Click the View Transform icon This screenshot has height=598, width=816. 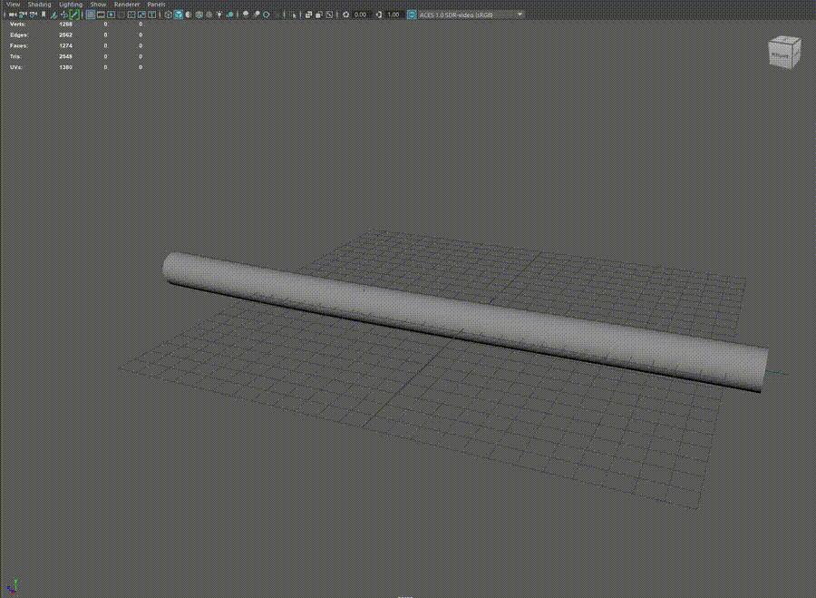click(x=413, y=15)
